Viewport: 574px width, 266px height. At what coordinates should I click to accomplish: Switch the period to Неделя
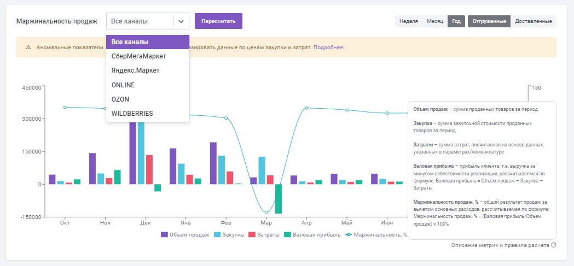click(409, 21)
